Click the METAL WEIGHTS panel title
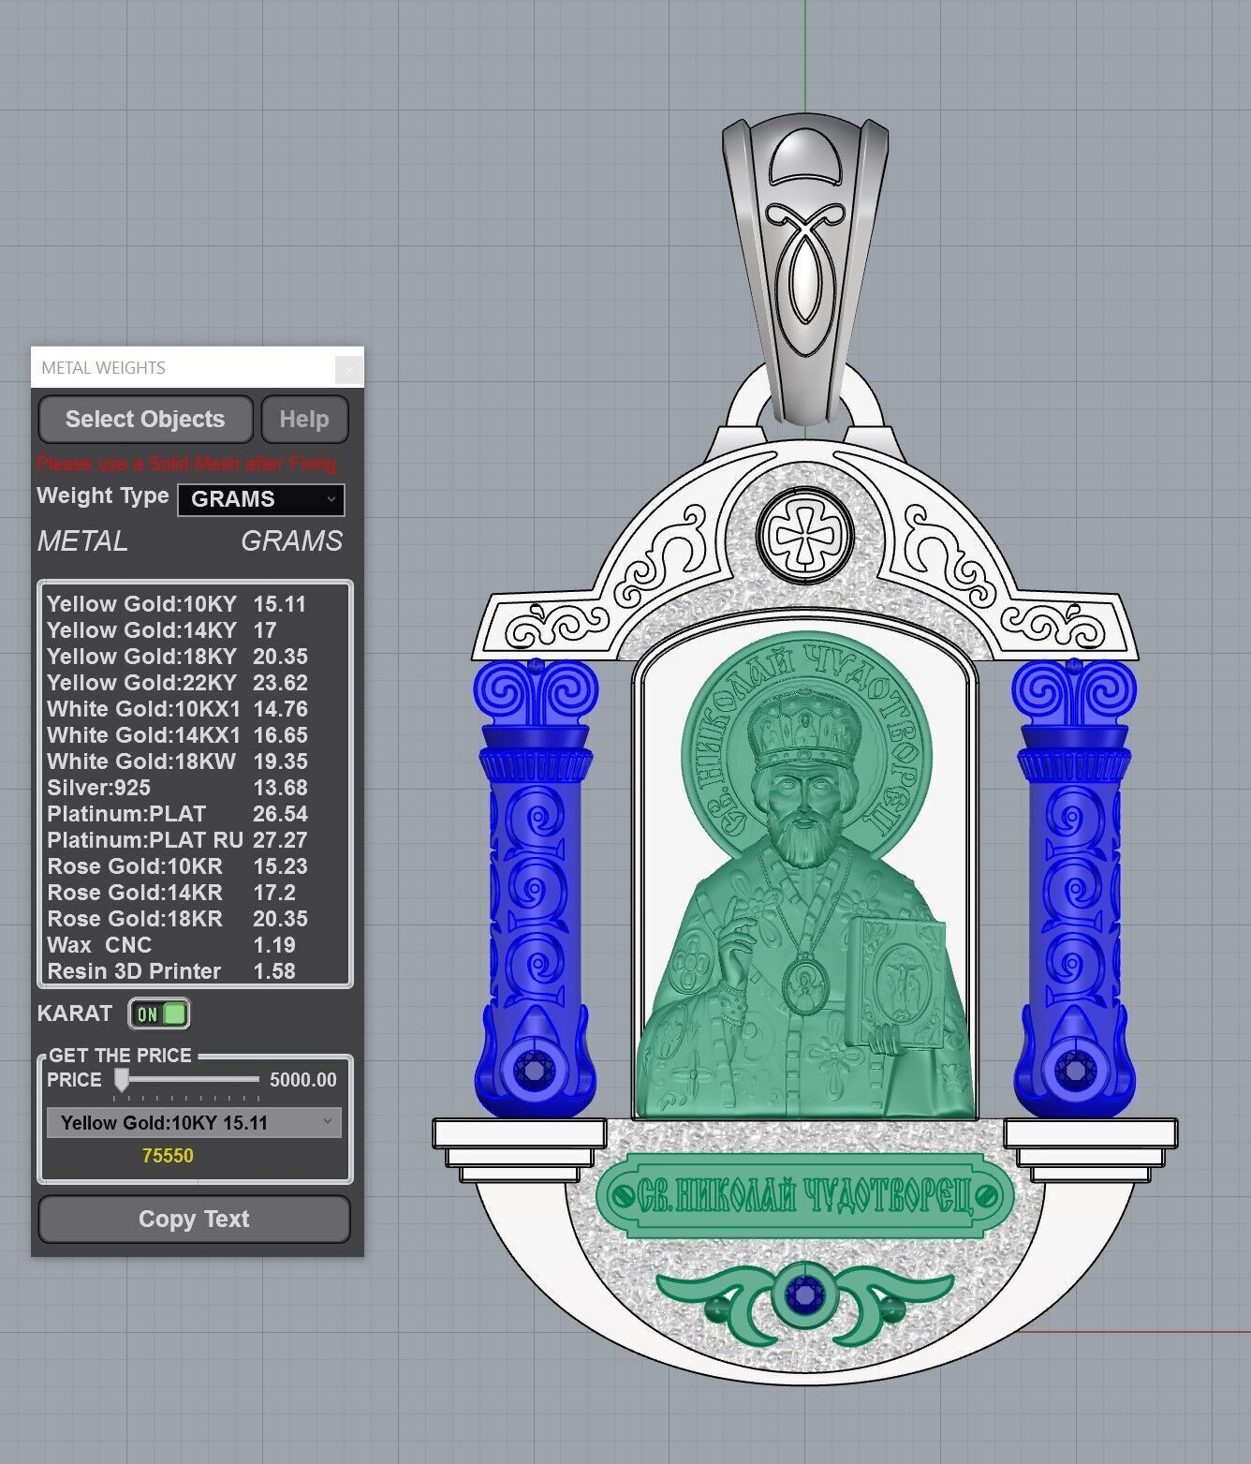1251x1464 pixels. [x=104, y=368]
